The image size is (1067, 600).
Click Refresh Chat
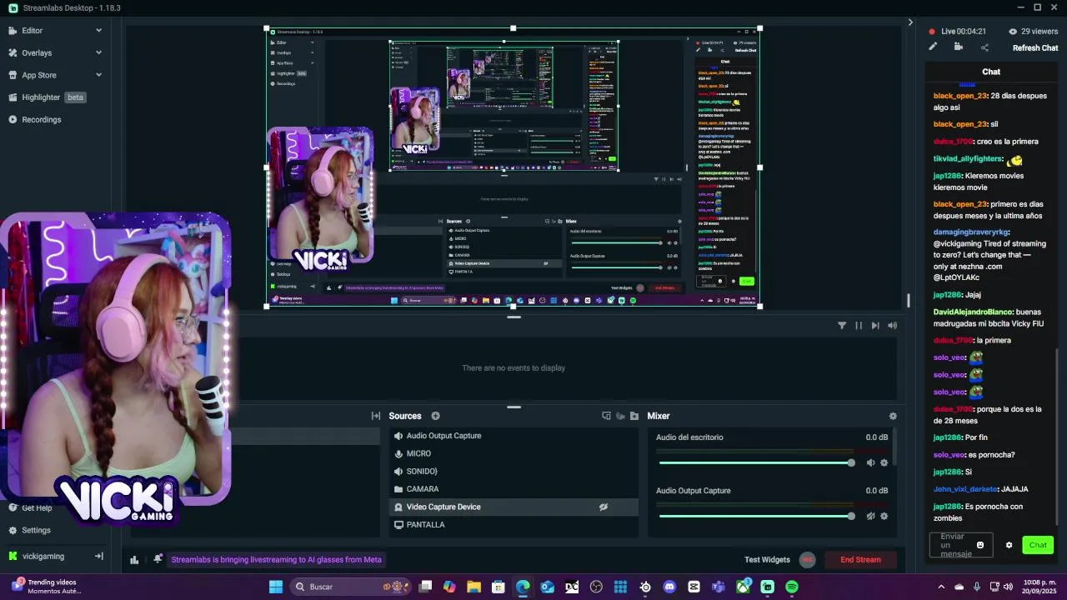(x=1035, y=47)
